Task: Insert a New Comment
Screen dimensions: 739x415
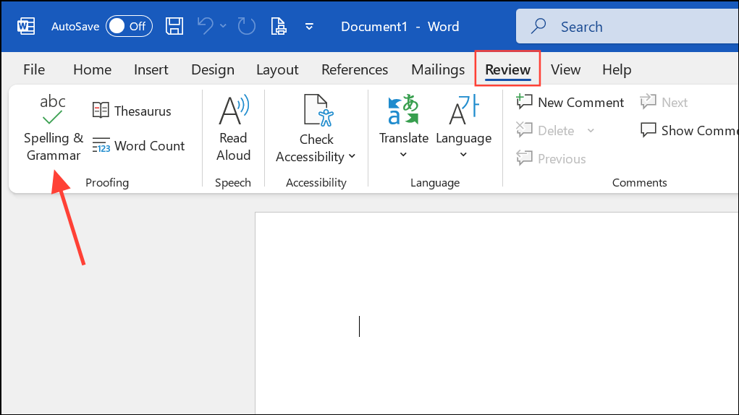Action: pos(570,103)
